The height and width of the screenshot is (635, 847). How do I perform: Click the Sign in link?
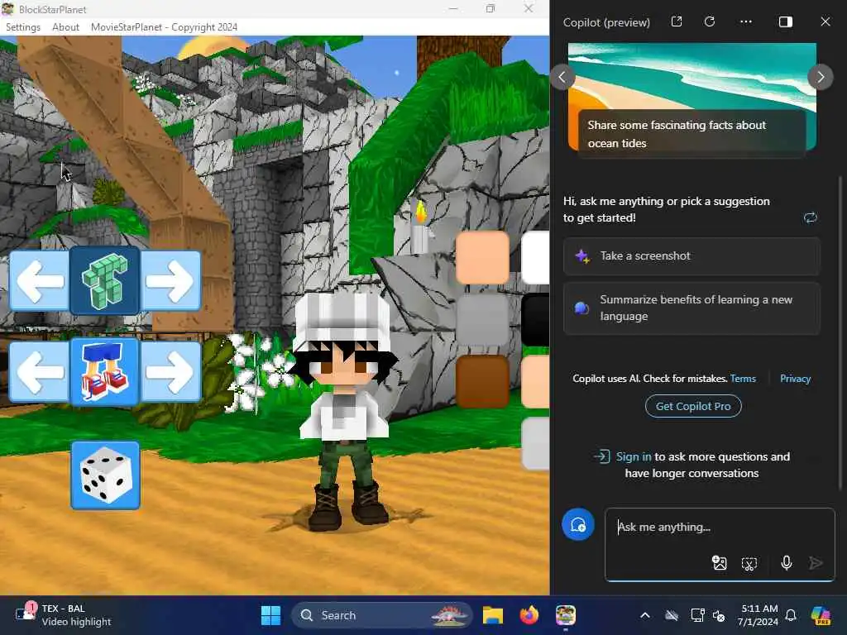[x=634, y=456]
